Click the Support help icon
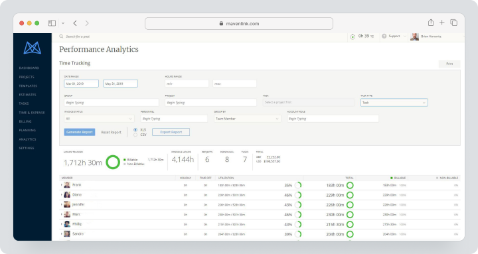This screenshot has height=254, width=478. 384,36
